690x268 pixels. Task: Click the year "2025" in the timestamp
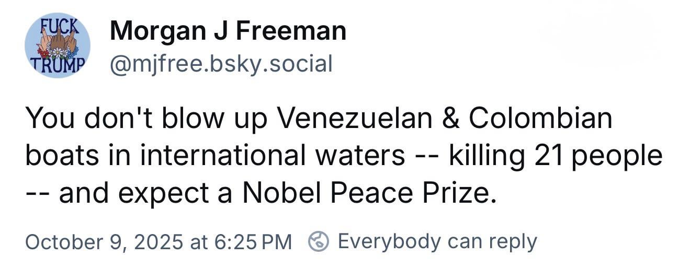159,242
